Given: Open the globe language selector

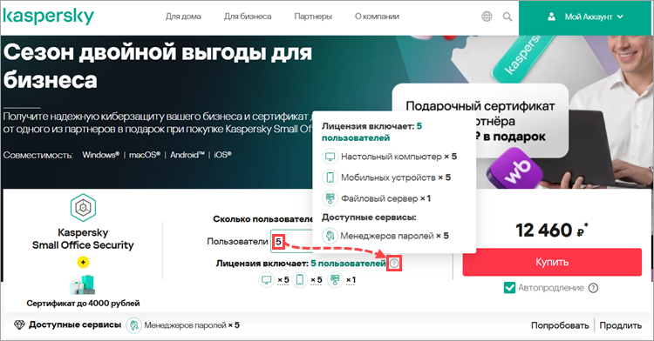Looking at the screenshot, I should 487,17.
